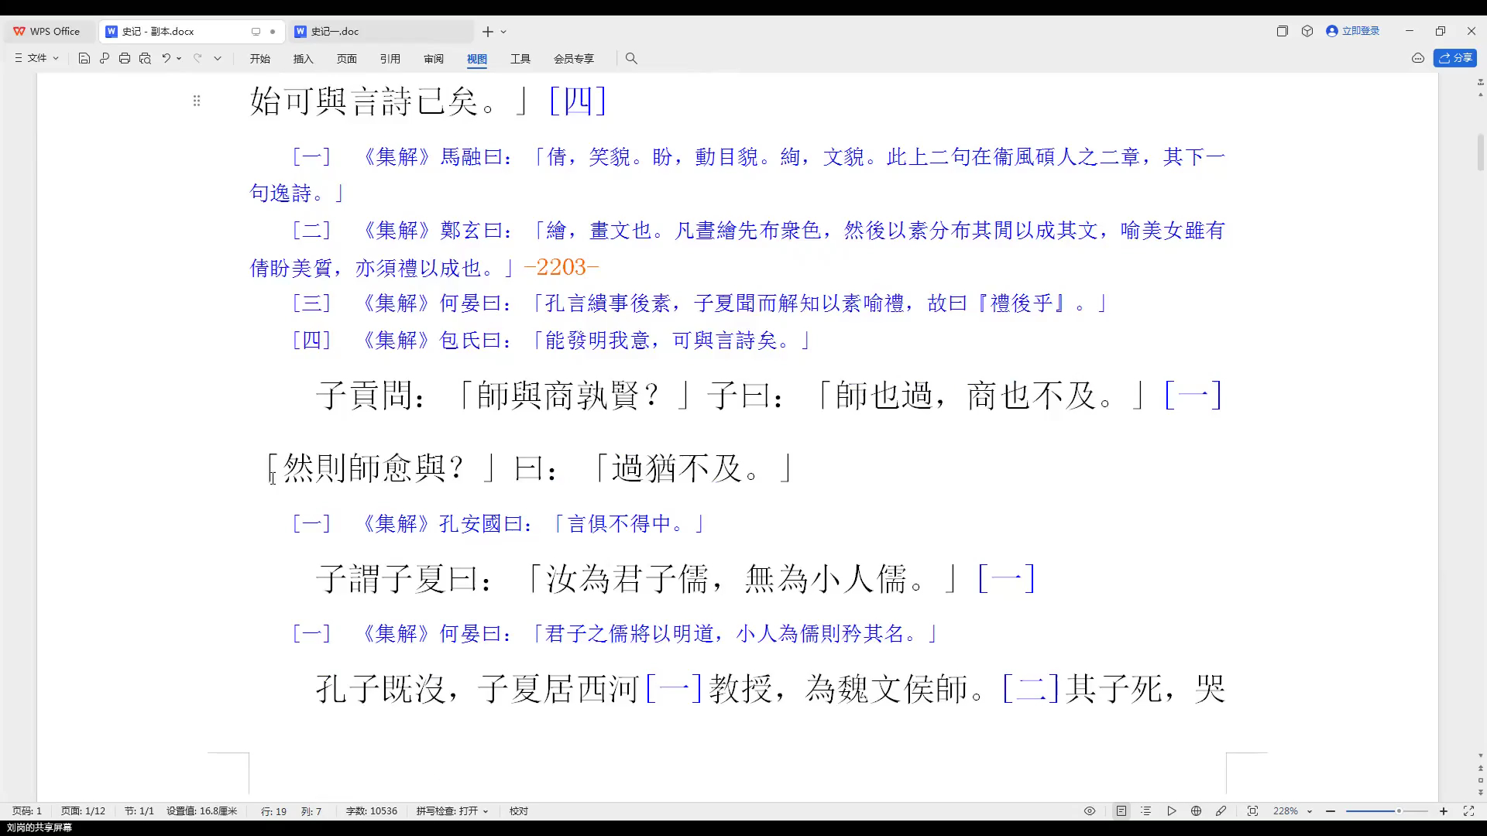
Task: Click the Save icon in the quick toolbar
Action: click(x=84, y=58)
